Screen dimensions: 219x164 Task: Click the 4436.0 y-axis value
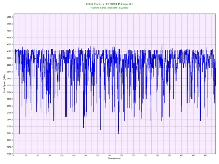tap(10, 38)
